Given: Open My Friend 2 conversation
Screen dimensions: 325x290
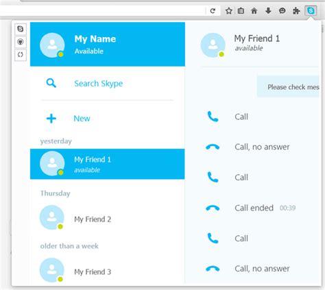Looking at the screenshot, I should click(x=108, y=217).
